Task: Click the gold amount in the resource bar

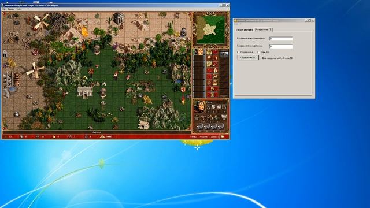Action: pyautogui.click(x=109, y=136)
